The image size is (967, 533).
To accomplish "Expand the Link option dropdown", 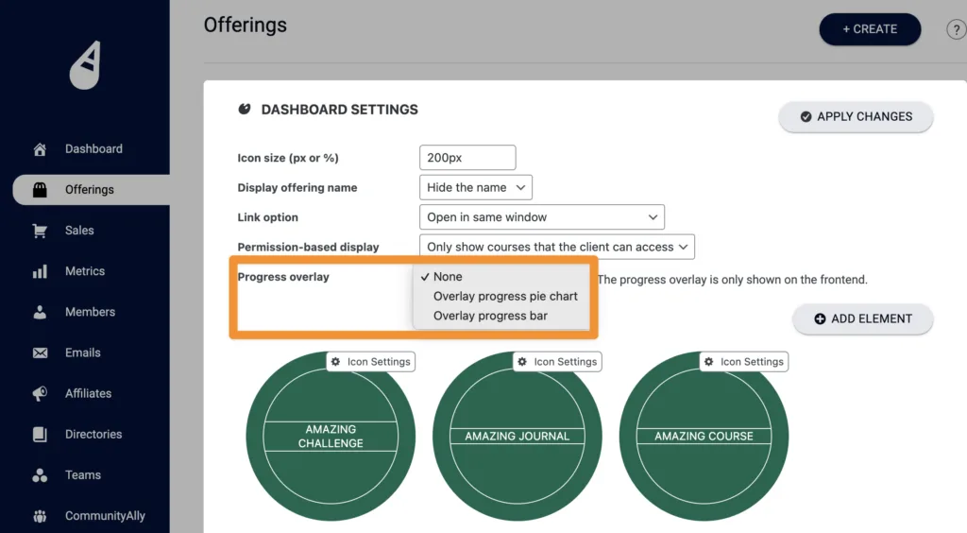I will pyautogui.click(x=541, y=217).
